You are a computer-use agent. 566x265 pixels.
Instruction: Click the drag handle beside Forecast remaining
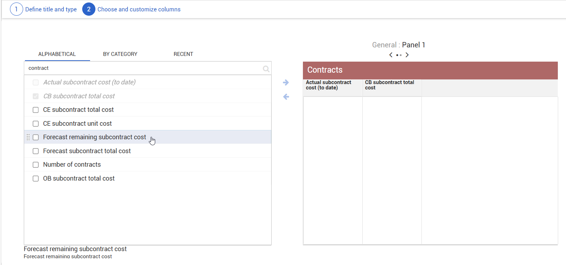tap(28, 137)
